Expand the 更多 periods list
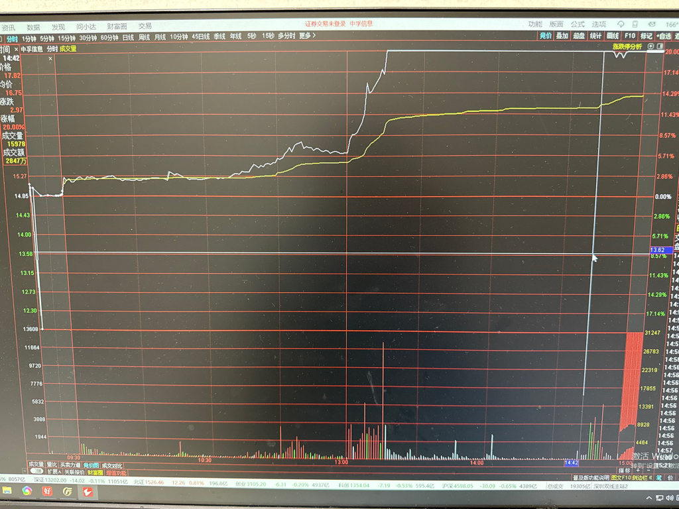 (x=308, y=36)
